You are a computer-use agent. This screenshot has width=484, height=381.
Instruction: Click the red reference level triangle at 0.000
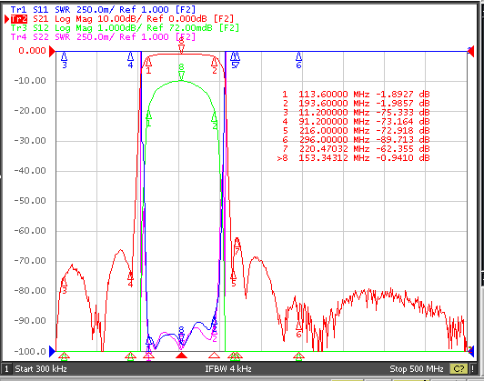(52, 51)
